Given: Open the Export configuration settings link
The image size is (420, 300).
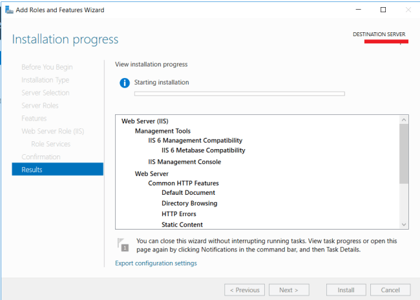Looking at the screenshot, I should click(x=156, y=263).
